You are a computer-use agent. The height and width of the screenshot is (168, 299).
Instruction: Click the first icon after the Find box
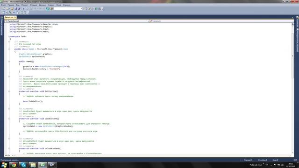(x=86, y=8)
